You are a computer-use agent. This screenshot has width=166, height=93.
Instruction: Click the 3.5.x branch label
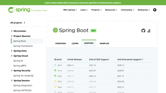click(60, 82)
